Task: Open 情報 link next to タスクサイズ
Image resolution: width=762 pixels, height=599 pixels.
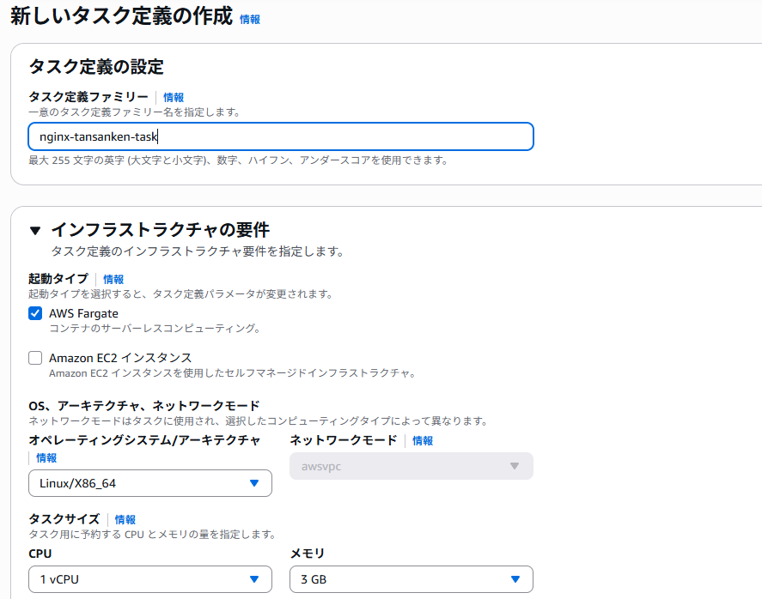Action: coord(125,519)
